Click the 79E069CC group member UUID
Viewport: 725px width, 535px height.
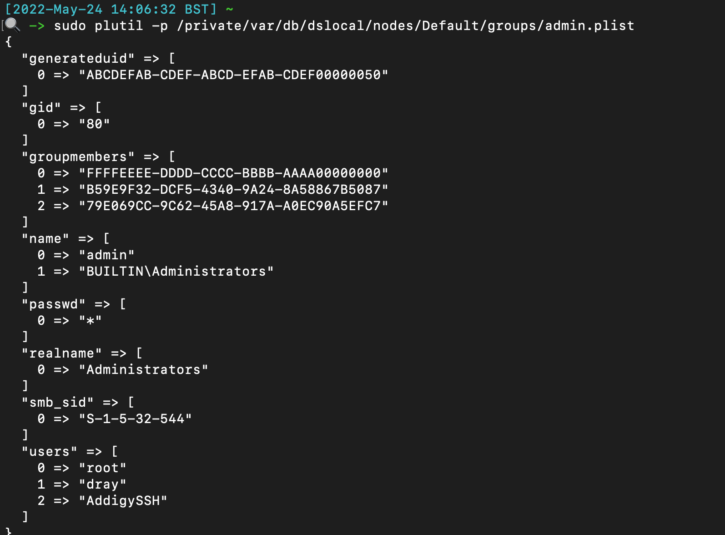coord(233,206)
